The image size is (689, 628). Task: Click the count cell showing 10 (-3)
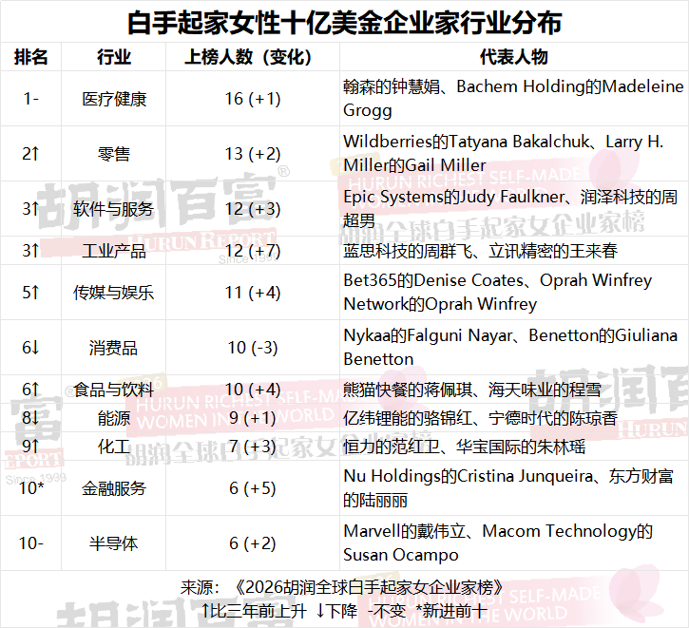[253, 348]
